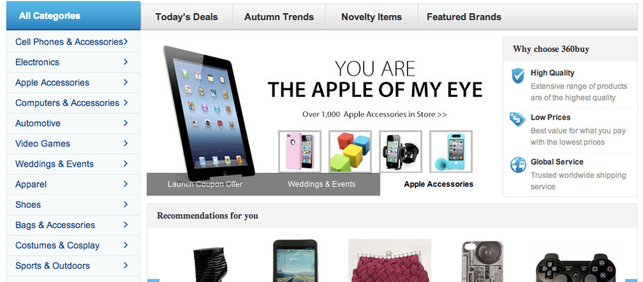Switch to Featured Brands tab
The image size is (643, 282).
464,17
